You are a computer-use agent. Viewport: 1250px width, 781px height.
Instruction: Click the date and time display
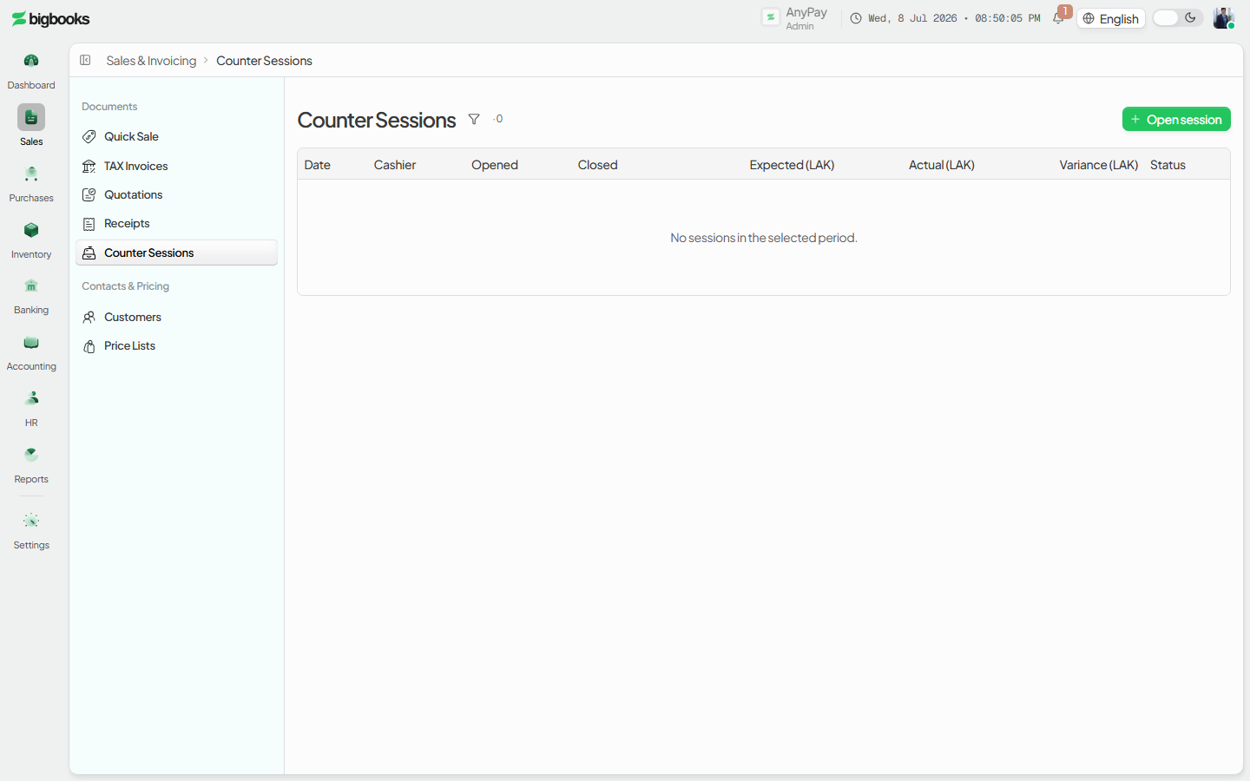tap(954, 18)
